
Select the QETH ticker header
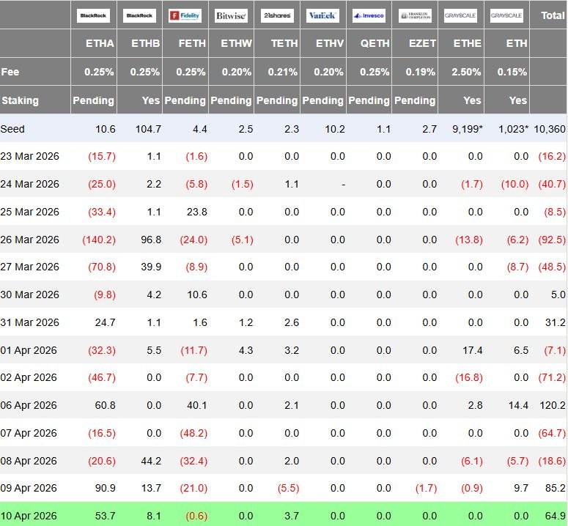[x=374, y=43]
